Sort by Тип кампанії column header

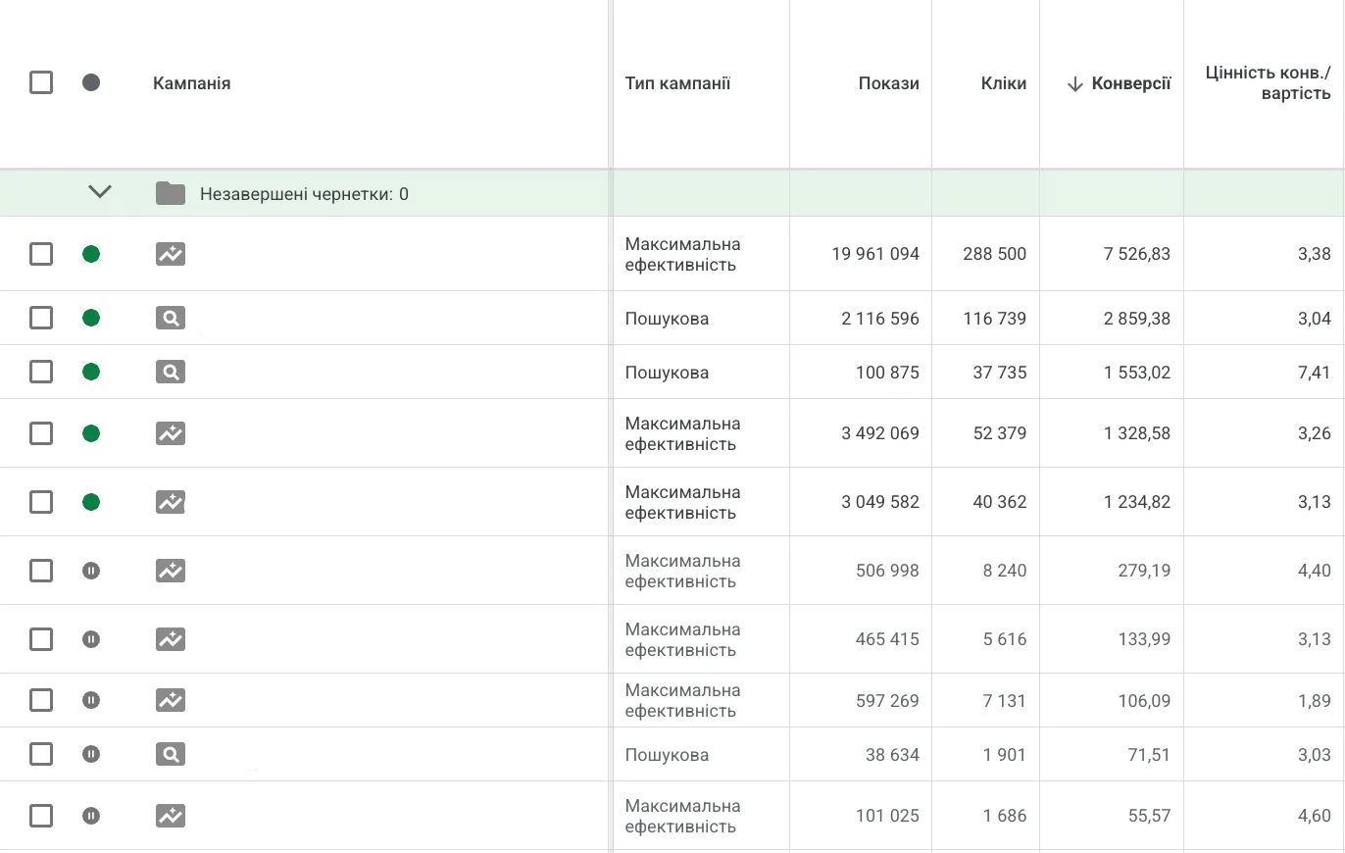[x=678, y=83]
